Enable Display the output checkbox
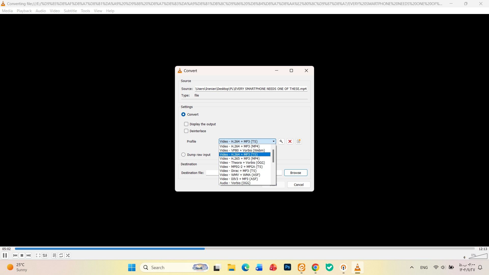This screenshot has height=275, width=489. 186,124
